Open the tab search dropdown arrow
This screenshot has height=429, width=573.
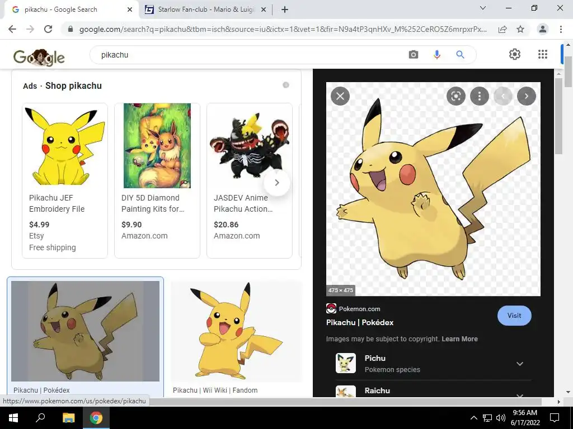[482, 8]
